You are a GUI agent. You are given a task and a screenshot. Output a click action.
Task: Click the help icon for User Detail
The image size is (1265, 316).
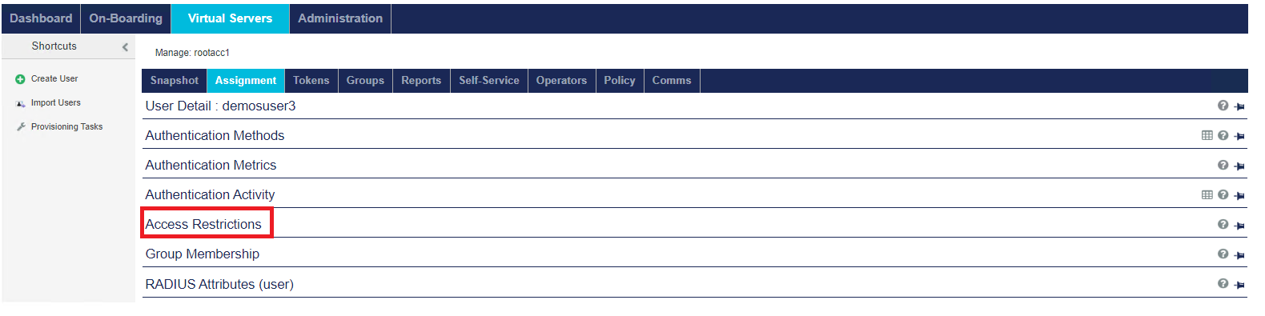point(1223,106)
